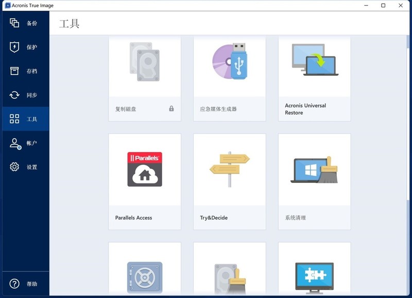Viewport: 412px width, 298px height.
Task: Launch the Try&Decide tool
Action: [x=229, y=170]
